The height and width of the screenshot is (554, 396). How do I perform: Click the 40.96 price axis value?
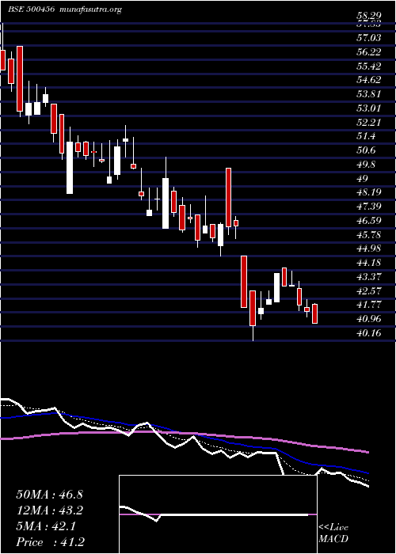(x=369, y=319)
